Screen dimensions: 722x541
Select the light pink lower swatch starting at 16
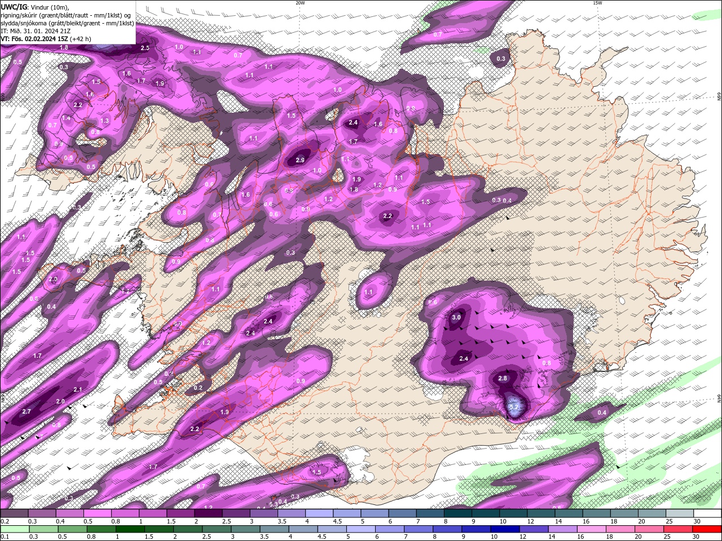coord(592,529)
